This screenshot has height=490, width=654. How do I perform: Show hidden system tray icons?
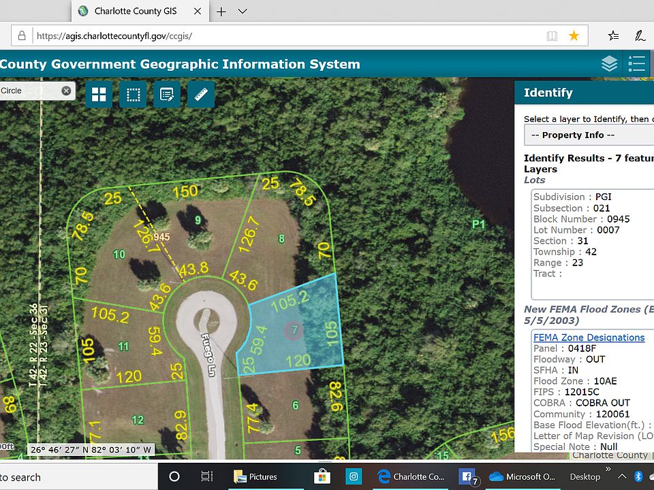click(x=619, y=476)
